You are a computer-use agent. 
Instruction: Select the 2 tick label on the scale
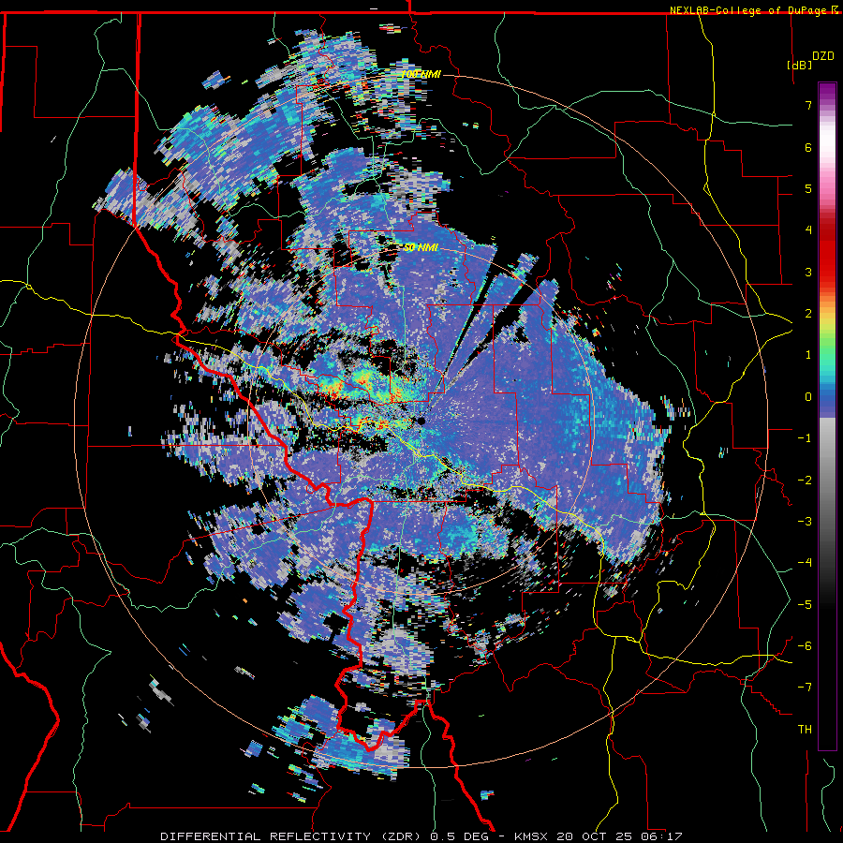[808, 314]
